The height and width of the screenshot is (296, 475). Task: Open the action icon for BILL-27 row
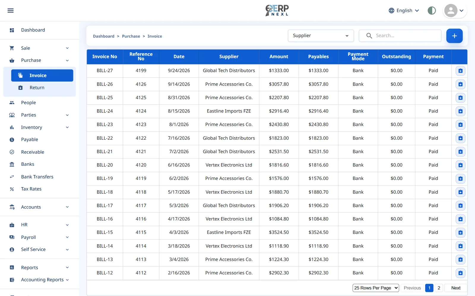(x=460, y=71)
